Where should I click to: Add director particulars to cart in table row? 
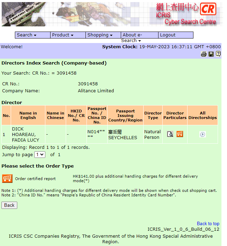(180, 134)
